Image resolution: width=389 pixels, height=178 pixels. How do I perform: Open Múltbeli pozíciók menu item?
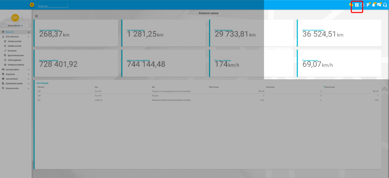(x=15, y=46)
